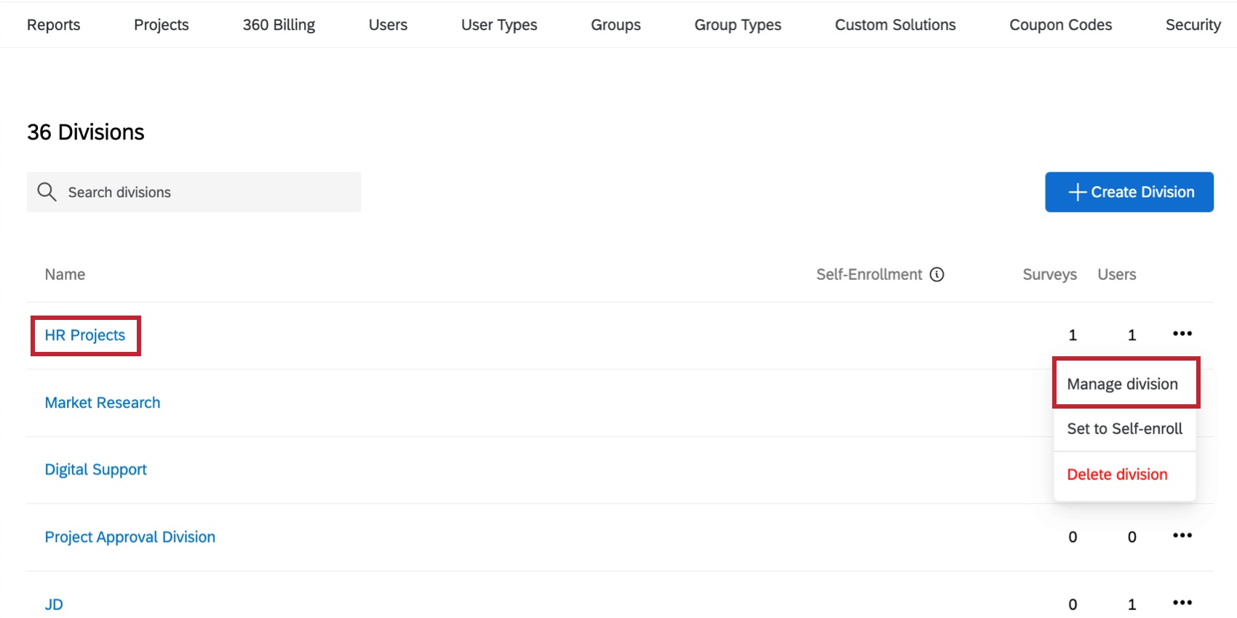
Task: Click the Self-Enrollment info icon
Action: click(x=937, y=274)
